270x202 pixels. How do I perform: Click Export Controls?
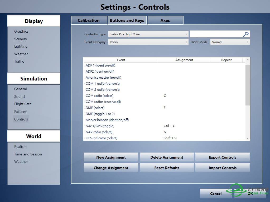(x=223, y=157)
